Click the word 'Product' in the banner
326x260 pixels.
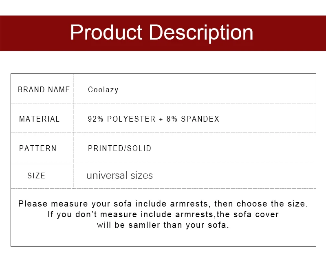[106, 32]
